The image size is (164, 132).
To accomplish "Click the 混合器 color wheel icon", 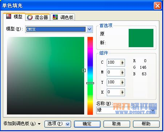I will (x=30, y=17).
